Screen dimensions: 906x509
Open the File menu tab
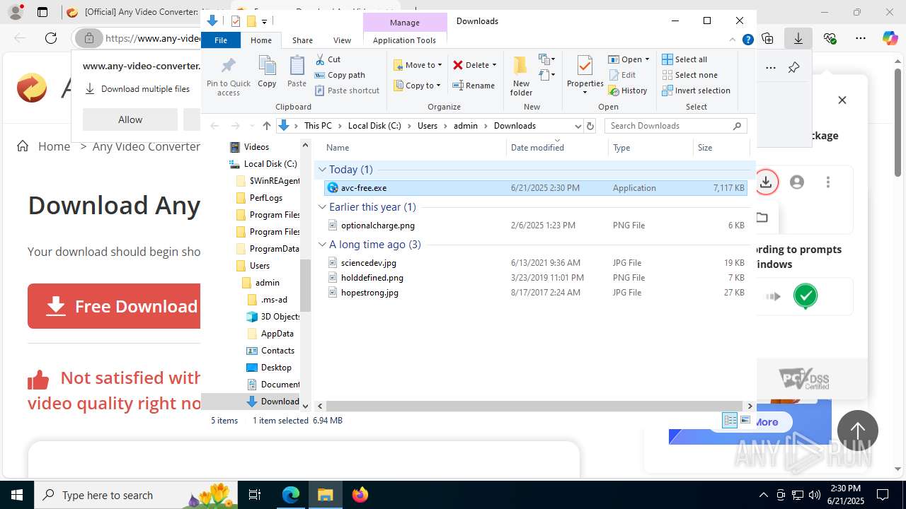coord(221,40)
